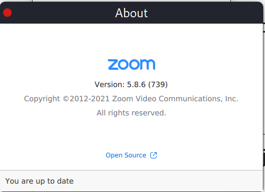The height and width of the screenshot is (192, 265).
Task: Click the word Version
Action: coord(108,84)
